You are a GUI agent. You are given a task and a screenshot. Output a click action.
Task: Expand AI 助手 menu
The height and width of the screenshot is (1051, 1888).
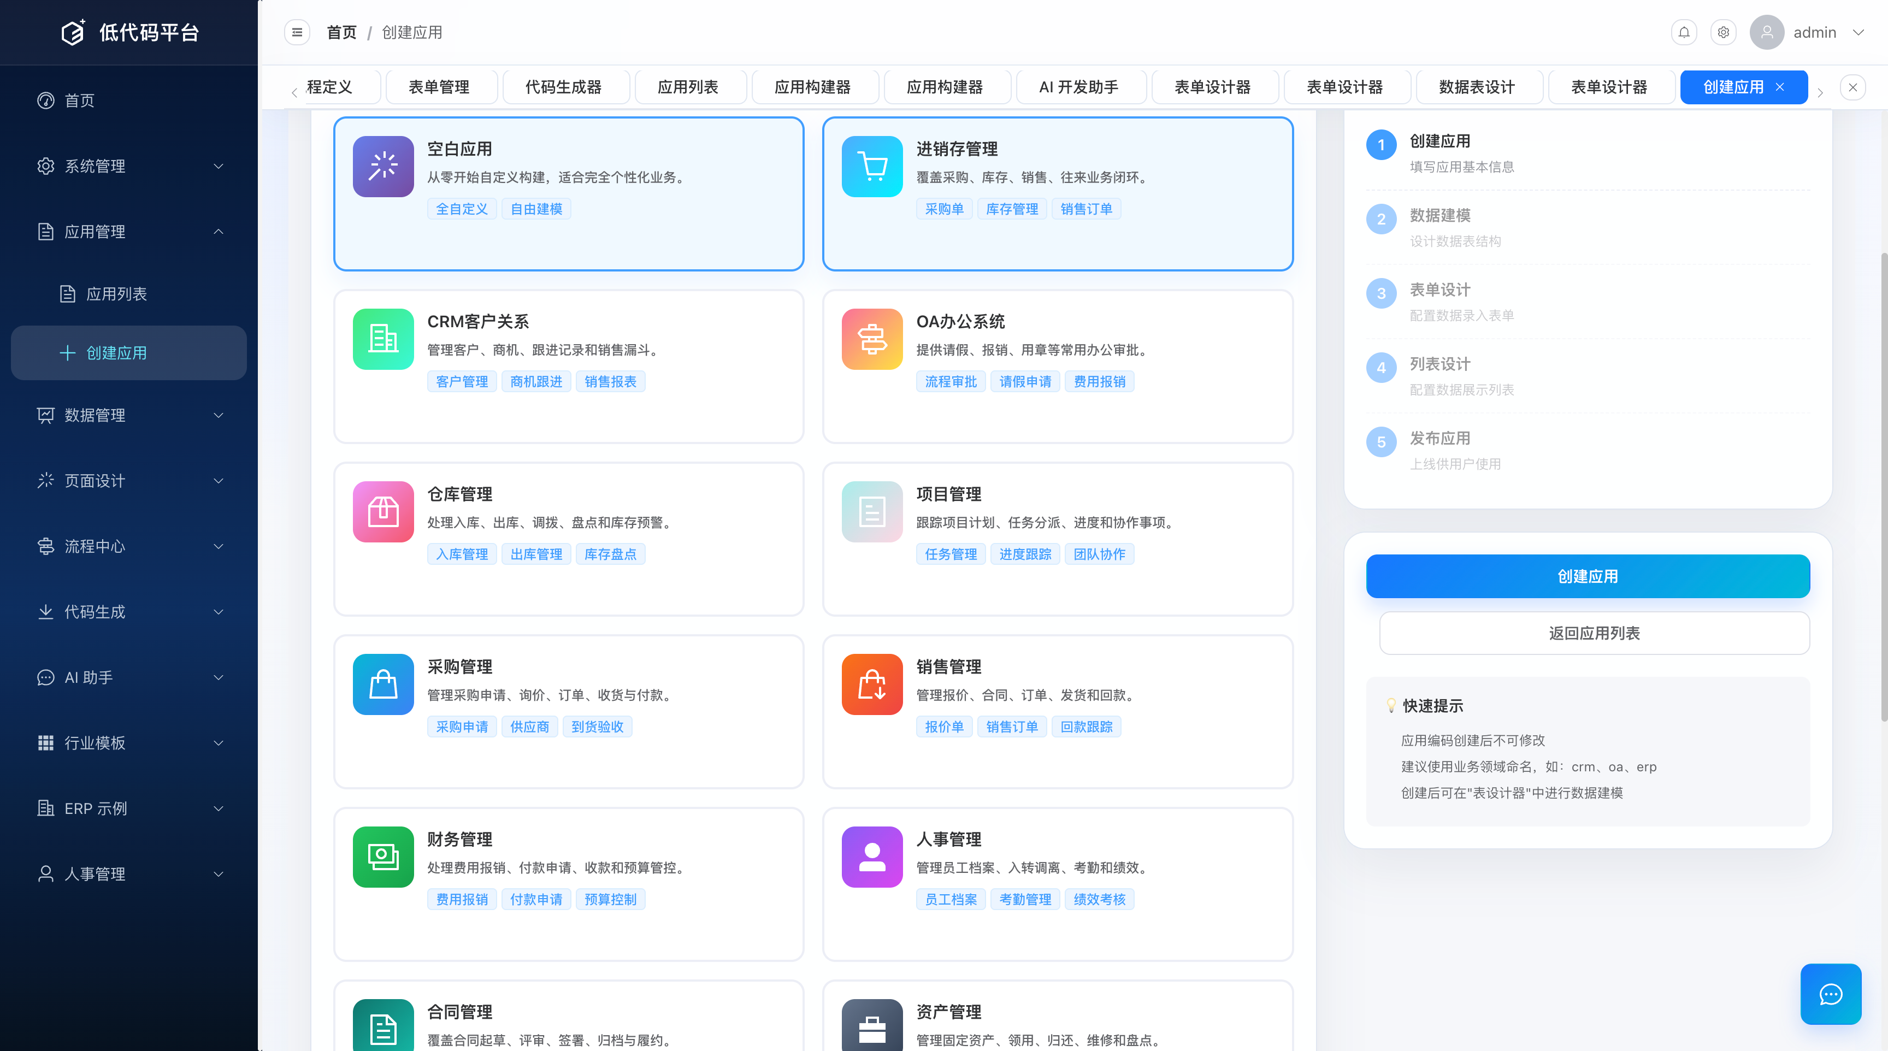[129, 678]
